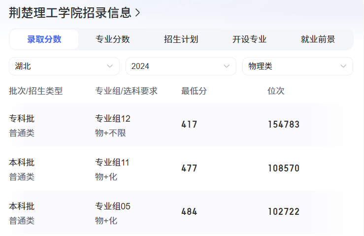The height and width of the screenshot is (236, 364).
Task: Click the rank value 102722
Action: point(284,212)
